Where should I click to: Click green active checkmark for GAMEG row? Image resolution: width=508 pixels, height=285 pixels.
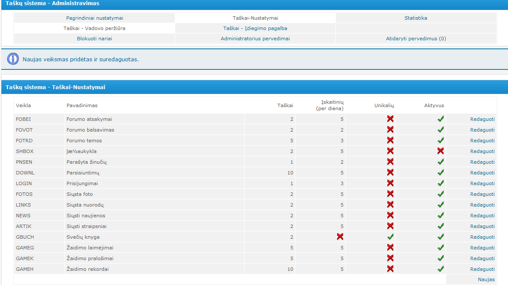(x=440, y=248)
